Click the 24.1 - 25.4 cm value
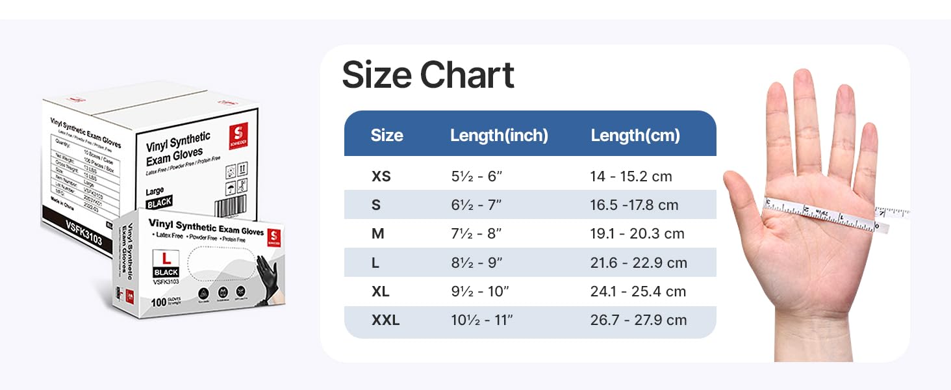Viewport: 951px width, 390px height. click(638, 291)
